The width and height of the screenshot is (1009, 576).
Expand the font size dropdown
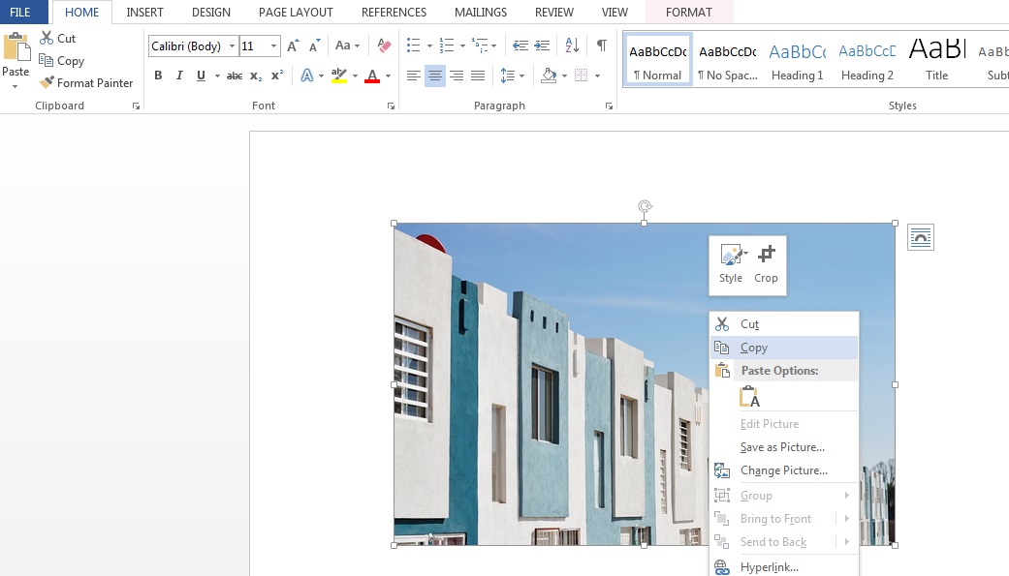(x=273, y=46)
